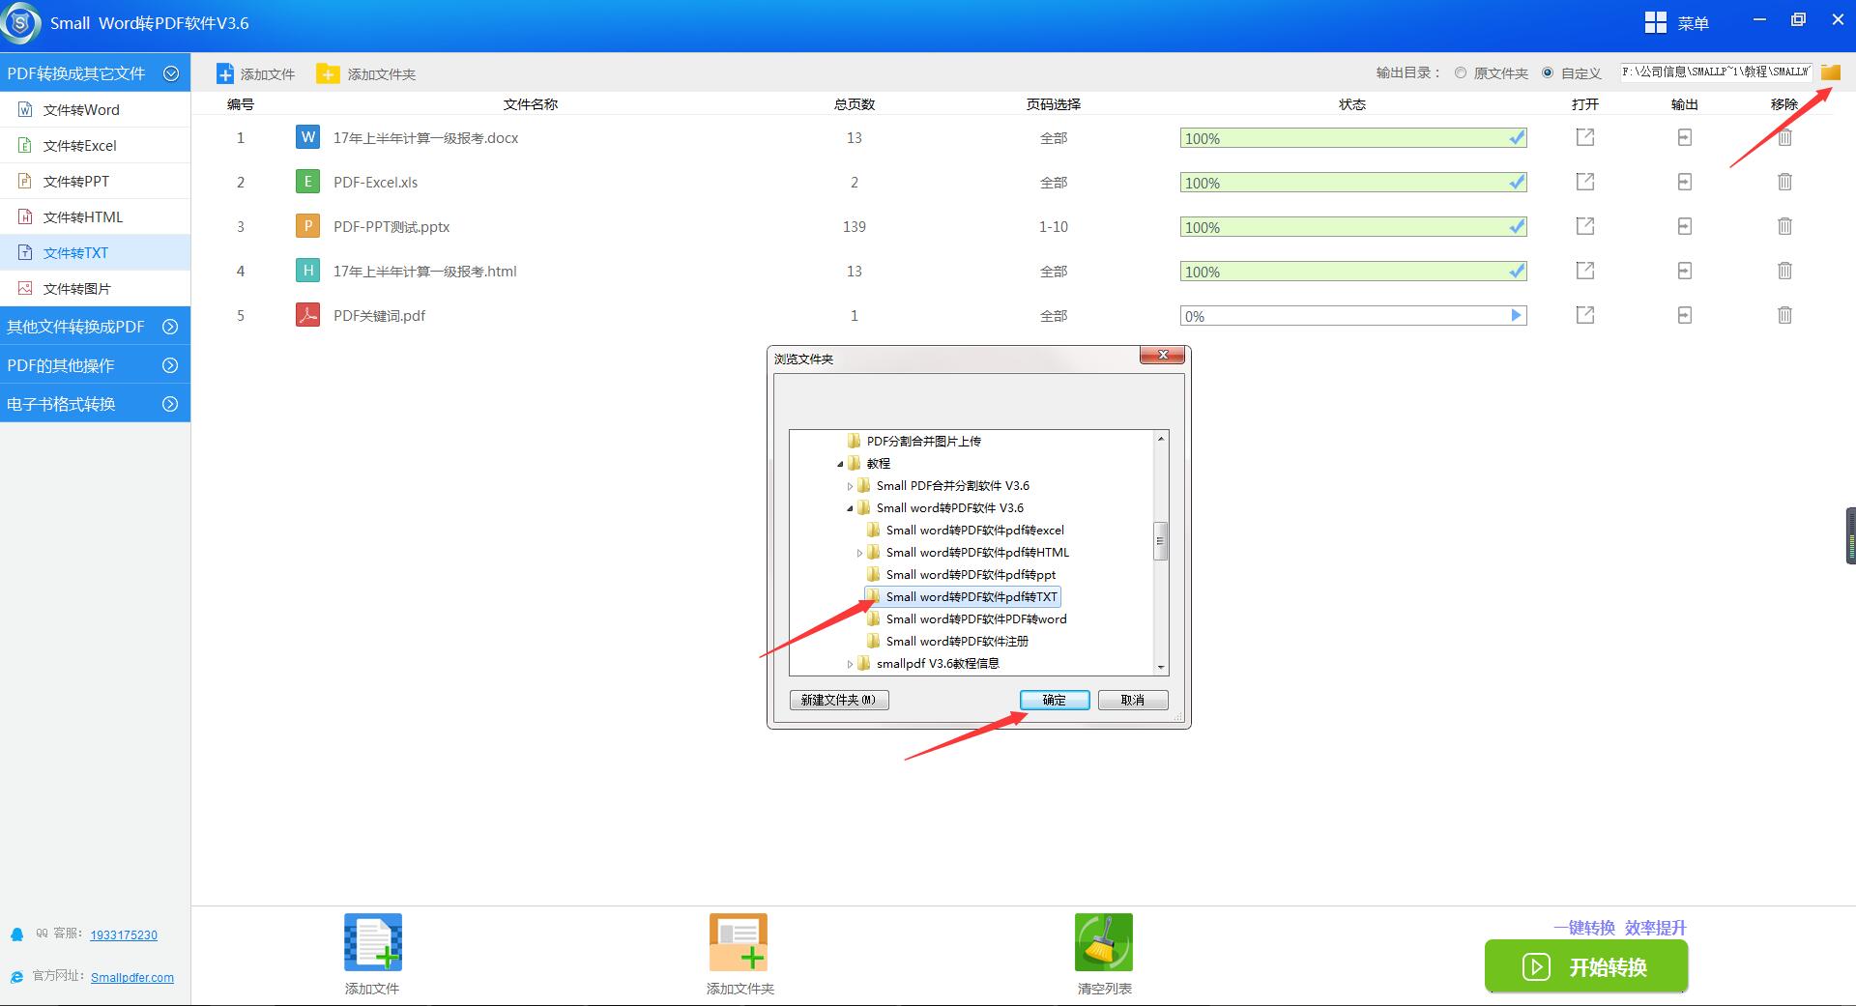Expand Small PDF合并分割软件 V3.6 folder
1856x1006 pixels.
coord(850,486)
